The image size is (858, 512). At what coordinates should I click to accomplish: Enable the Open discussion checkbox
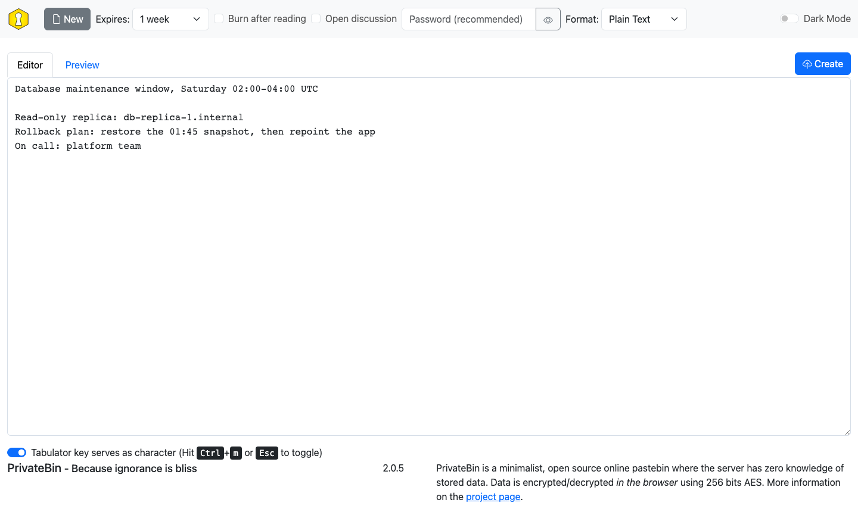click(316, 18)
